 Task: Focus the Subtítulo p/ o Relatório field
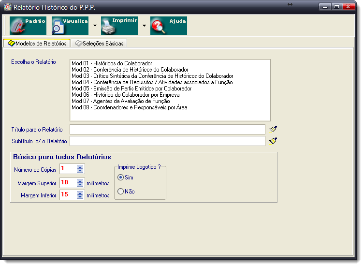(167, 141)
